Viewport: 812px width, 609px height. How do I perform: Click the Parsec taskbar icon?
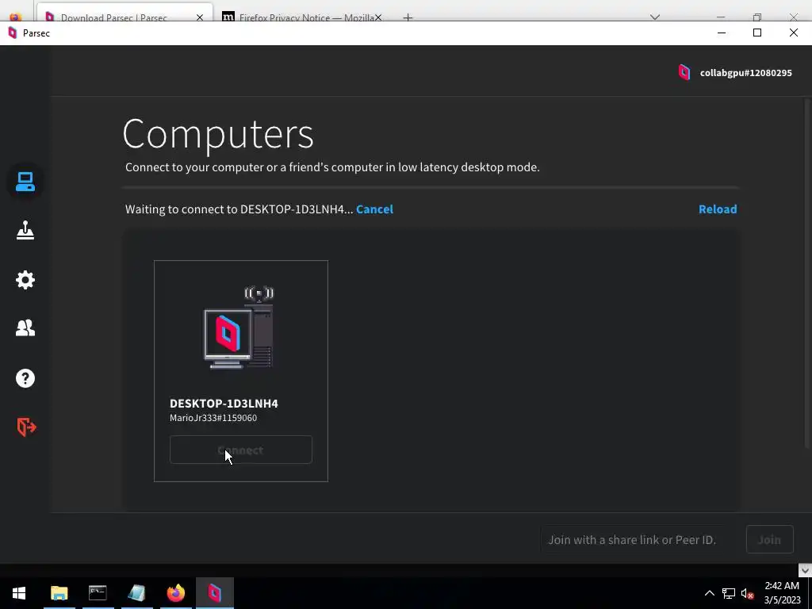tap(214, 593)
